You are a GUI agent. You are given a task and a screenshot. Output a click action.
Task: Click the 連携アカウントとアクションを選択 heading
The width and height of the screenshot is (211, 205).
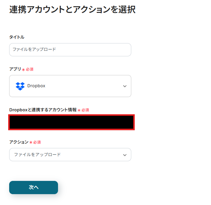pos(72,10)
